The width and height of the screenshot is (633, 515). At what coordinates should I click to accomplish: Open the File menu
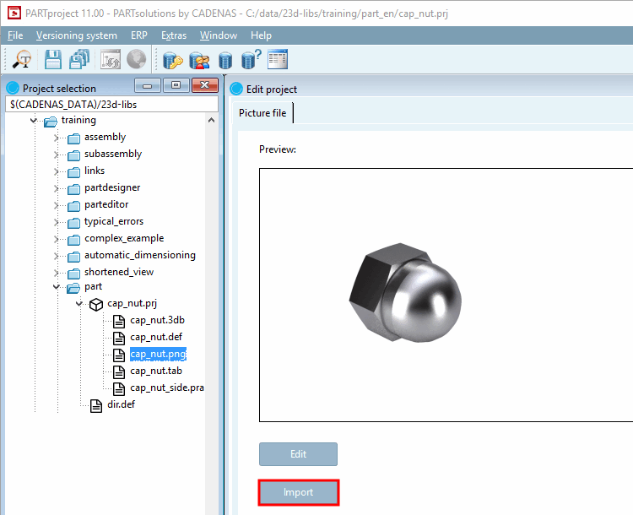tap(15, 35)
